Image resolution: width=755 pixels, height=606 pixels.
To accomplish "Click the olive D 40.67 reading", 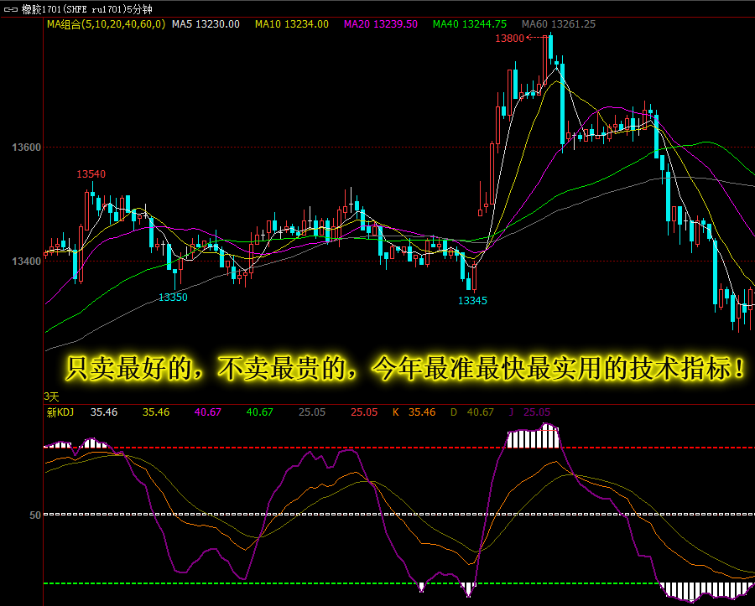I will pyautogui.click(x=472, y=412).
